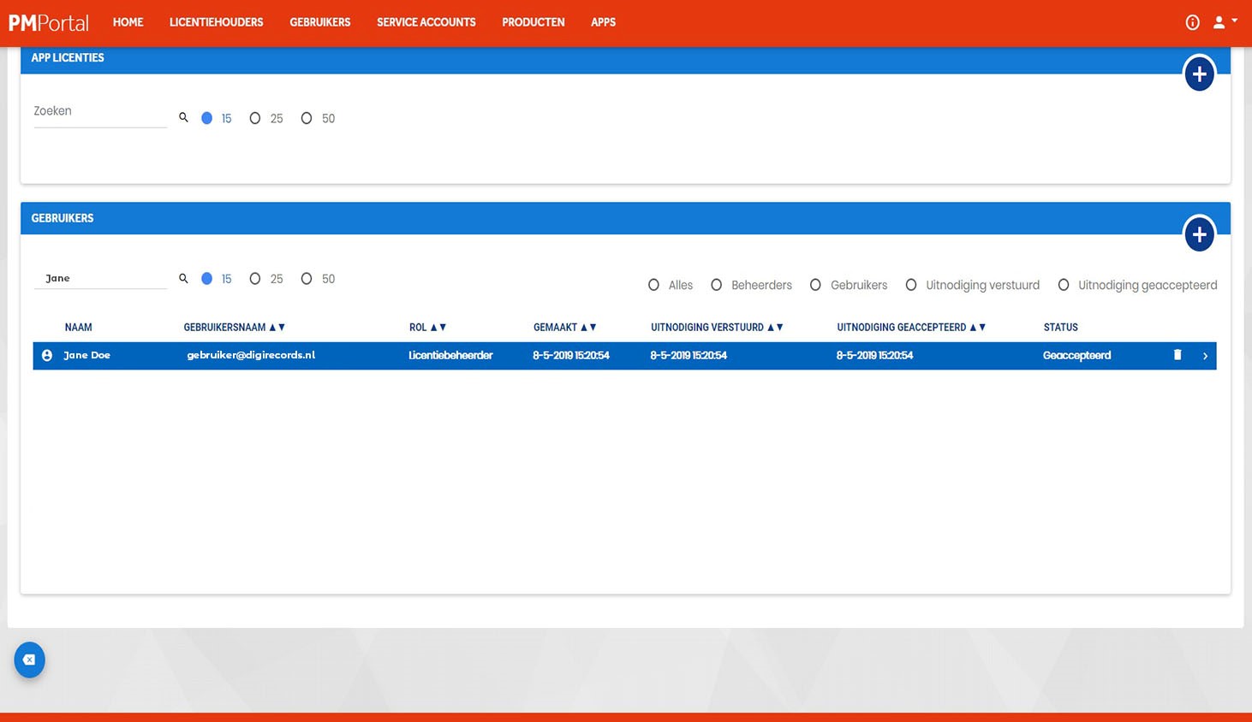Select 50 results in Gebruikers panel

click(x=318, y=279)
